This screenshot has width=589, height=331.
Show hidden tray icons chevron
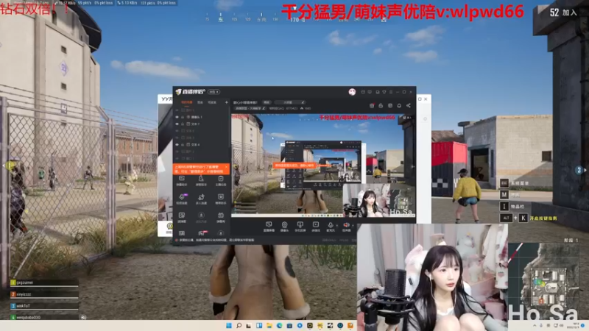click(x=535, y=325)
